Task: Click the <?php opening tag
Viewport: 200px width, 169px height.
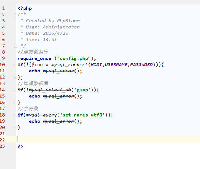Action: click(x=25, y=8)
